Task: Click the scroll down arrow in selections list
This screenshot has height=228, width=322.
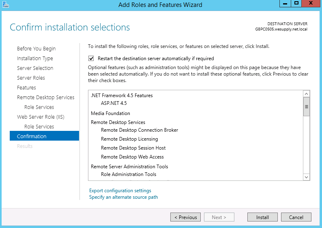Action: pyautogui.click(x=307, y=177)
